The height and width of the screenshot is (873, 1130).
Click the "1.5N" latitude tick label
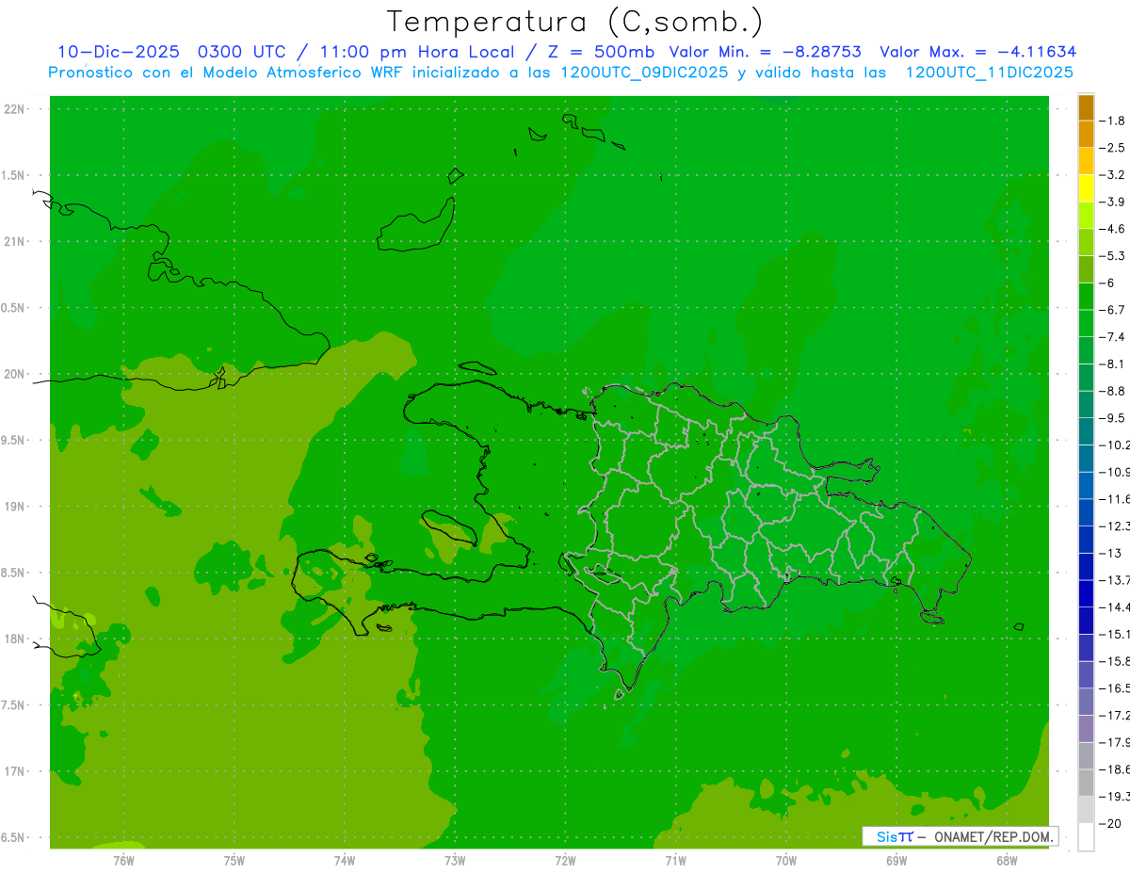13,175
